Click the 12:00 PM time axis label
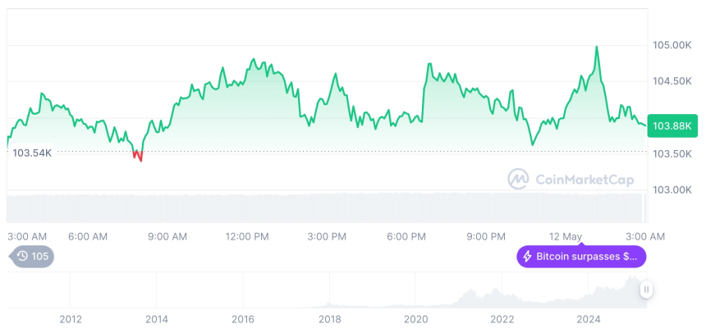This screenshot has width=706, height=329. 247,236
